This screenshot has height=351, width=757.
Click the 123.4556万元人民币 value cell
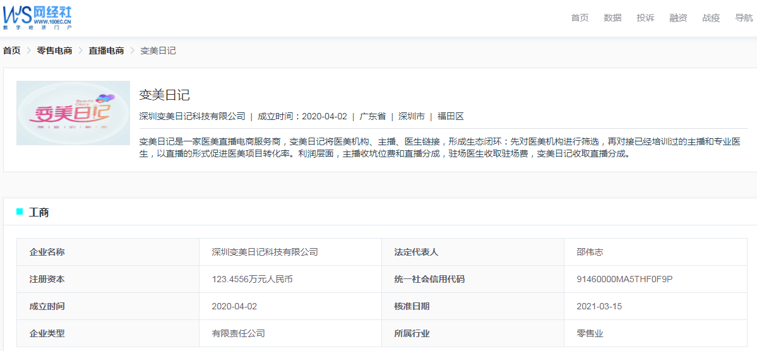[x=290, y=279]
